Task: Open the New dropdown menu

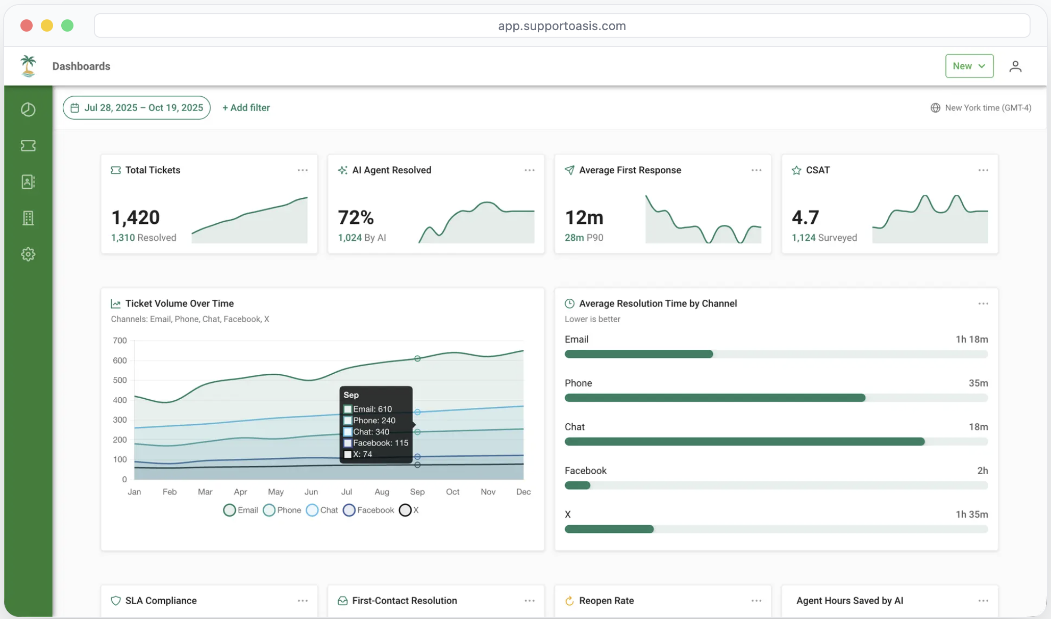Action: pos(969,66)
